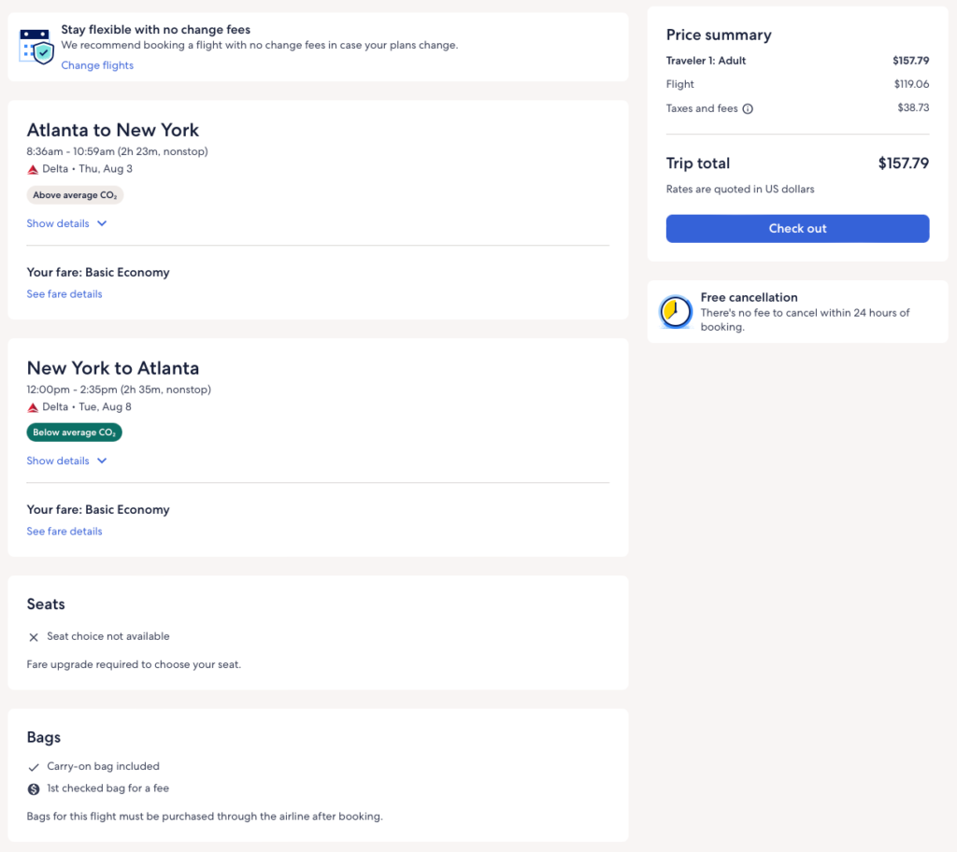This screenshot has width=957, height=852.
Task: Click the dollar icon for checked bag
Action: click(34, 788)
